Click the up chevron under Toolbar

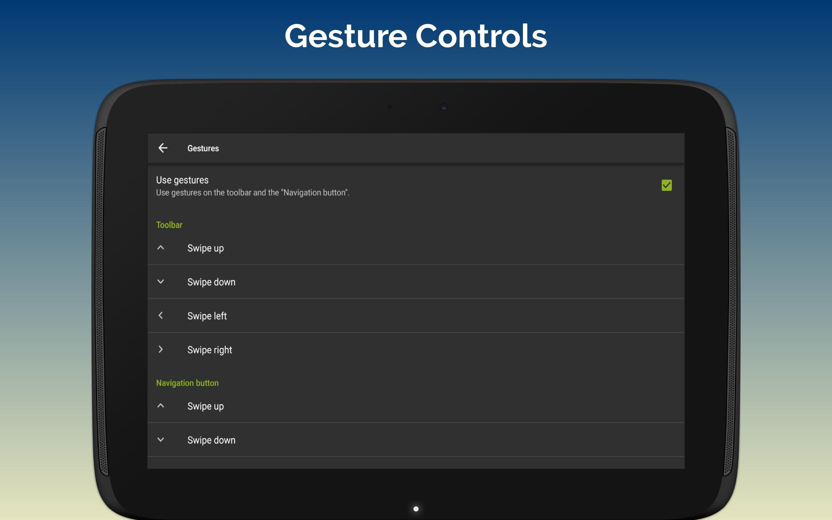pos(161,248)
